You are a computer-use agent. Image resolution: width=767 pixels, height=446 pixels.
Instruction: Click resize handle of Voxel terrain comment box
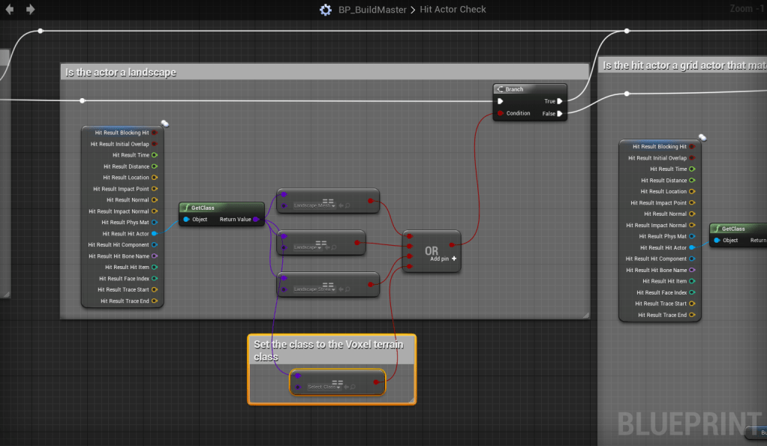[x=411, y=400]
